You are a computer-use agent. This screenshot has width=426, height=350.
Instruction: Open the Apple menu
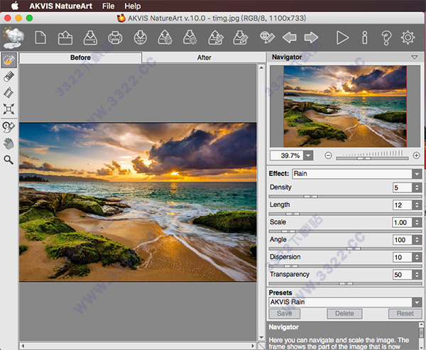coord(15,6)
